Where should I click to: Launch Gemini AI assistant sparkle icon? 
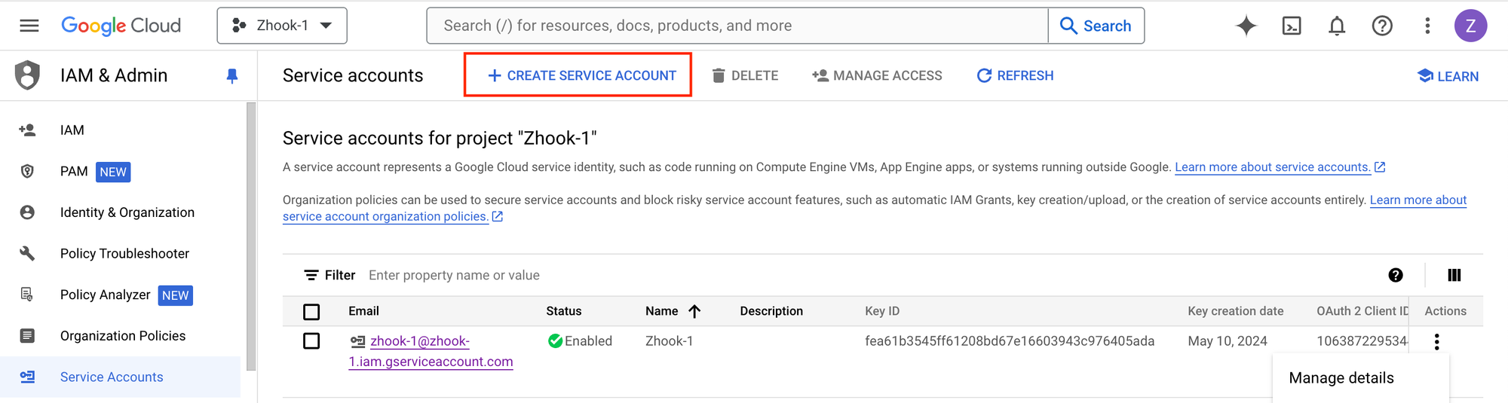[1246, 26]
